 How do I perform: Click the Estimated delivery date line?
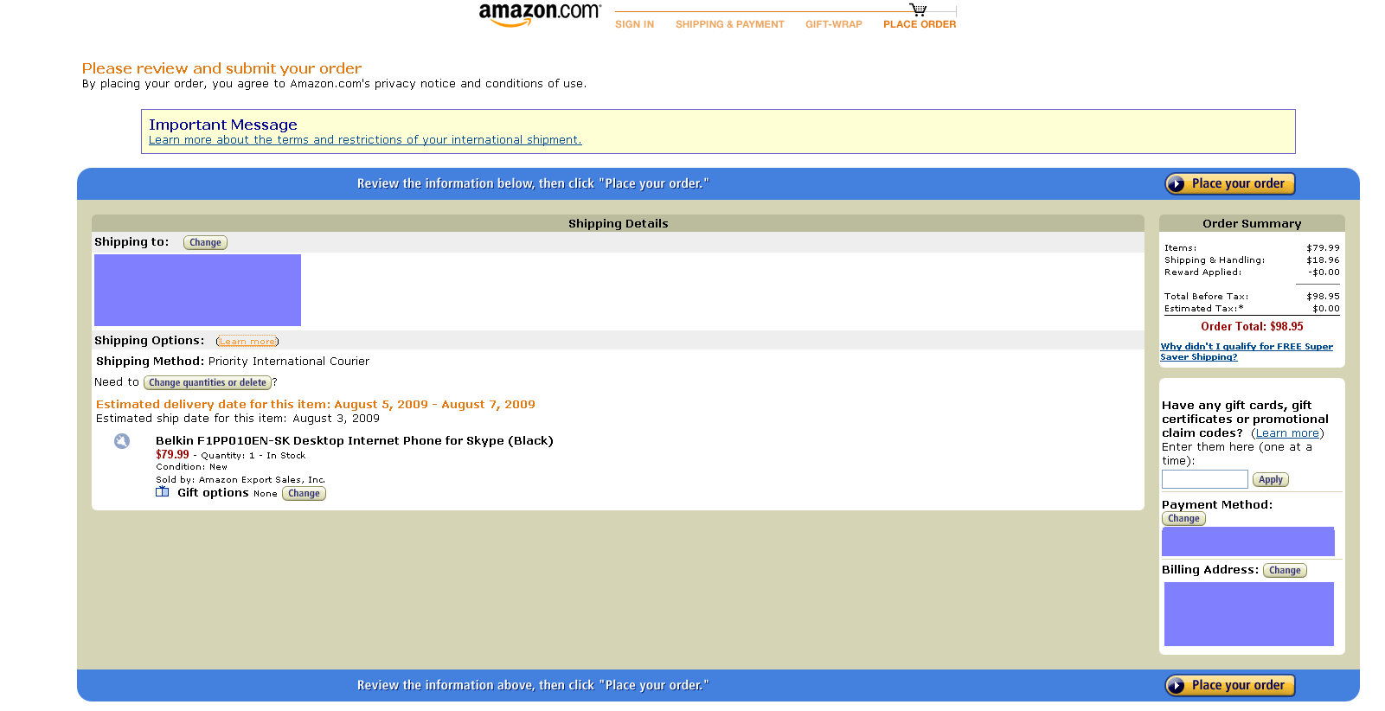[x=316, y=404]
